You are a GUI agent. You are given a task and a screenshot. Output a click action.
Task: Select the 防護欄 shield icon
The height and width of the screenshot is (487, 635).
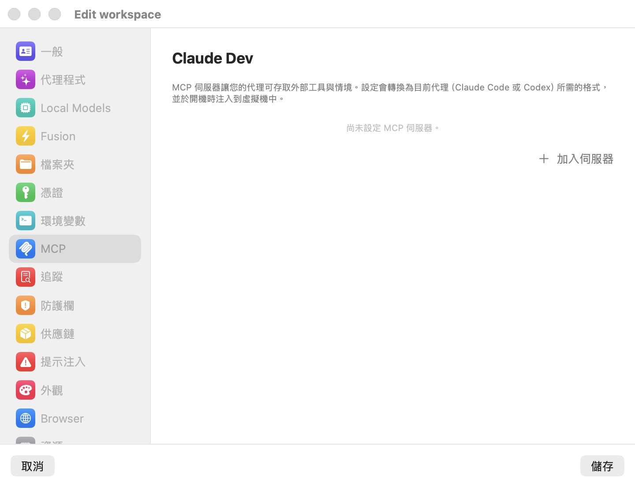(x=26, y=305)
